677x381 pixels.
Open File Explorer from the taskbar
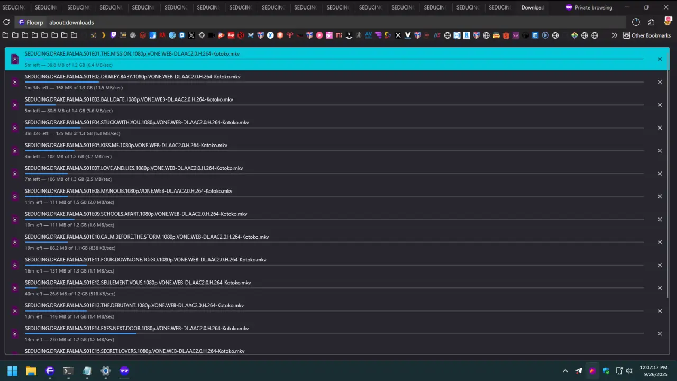tap(31, 370)
